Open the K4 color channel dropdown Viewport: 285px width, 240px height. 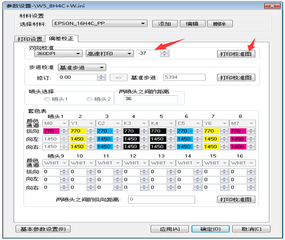(162, 124)
